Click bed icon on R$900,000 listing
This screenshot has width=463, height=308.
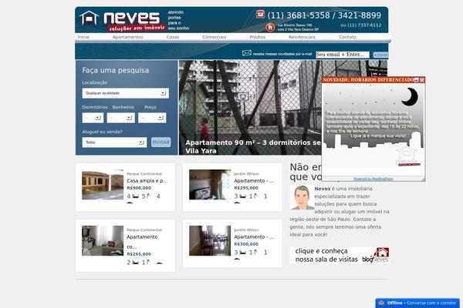click(x=136, y=196)
